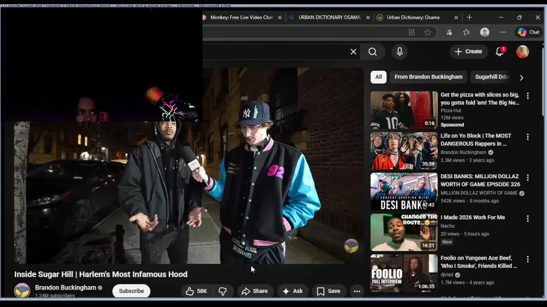This screenshot has width=547, height=307.
Task: Open MILLION DOLLAZ WORTH OF GAME channel
Action: (479, 193)
